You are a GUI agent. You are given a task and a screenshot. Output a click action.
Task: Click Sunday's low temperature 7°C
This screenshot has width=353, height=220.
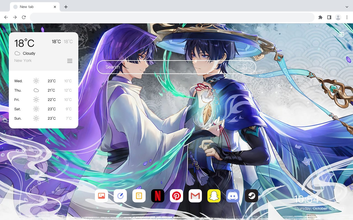69,118
